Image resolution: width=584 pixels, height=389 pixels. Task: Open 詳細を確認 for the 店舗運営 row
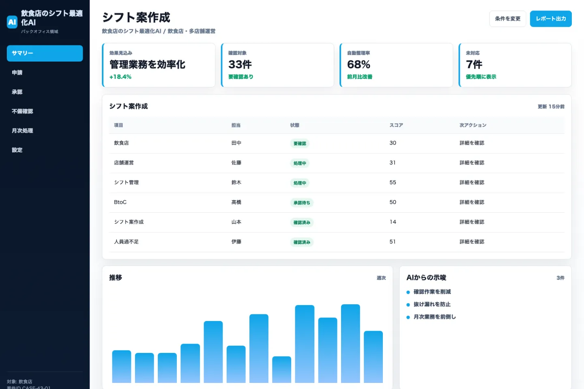click(472, 163)
